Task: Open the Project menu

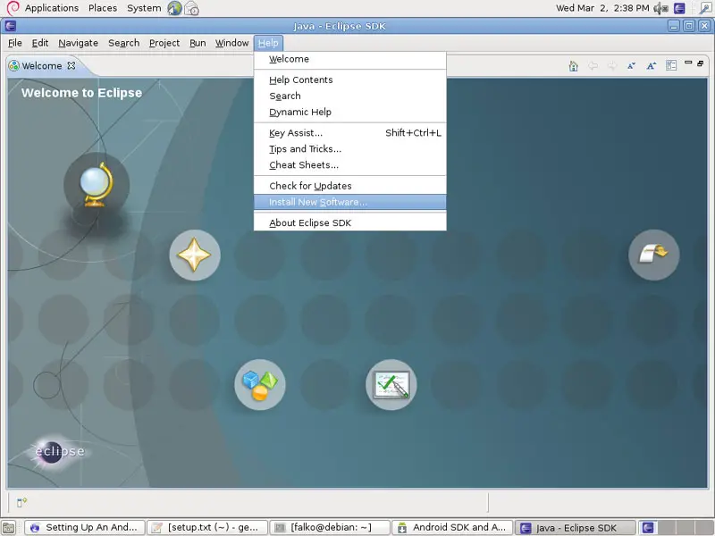Action: pos(164,43)
